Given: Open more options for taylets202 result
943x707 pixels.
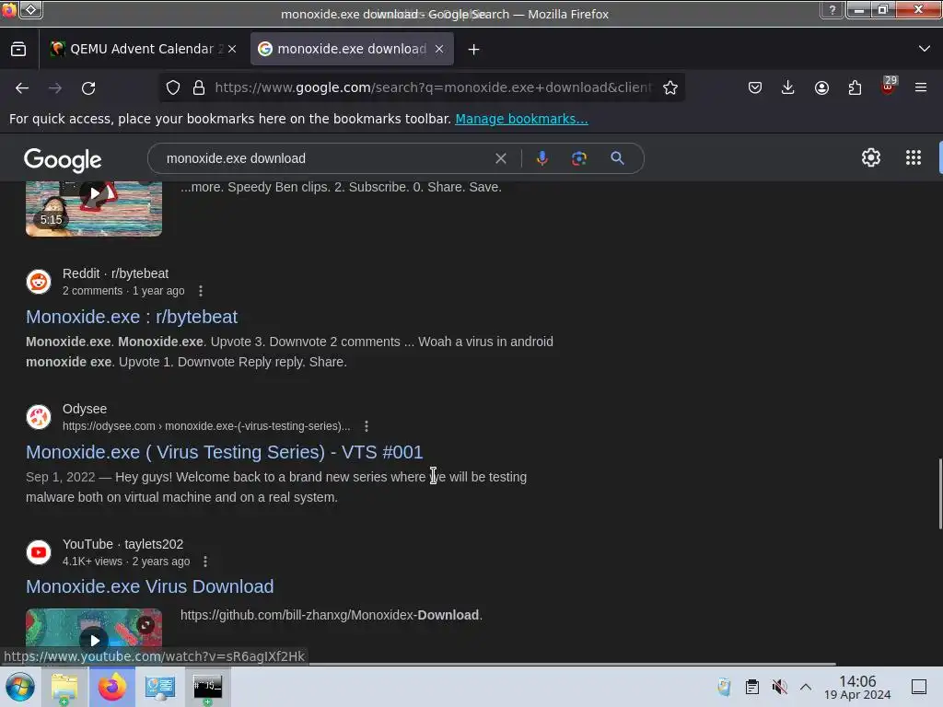Looking at the screenshot, I should pos(205,562).
